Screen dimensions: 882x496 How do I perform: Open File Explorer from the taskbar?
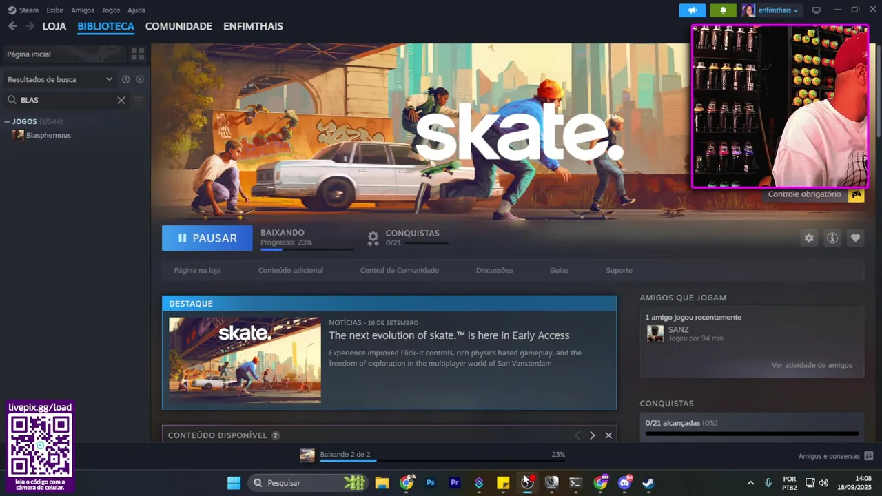[382, 482]
